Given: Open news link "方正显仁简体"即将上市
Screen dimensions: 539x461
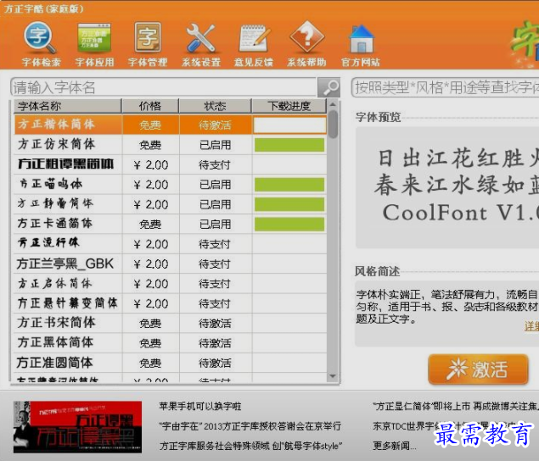Looking at the screenshot, I should point(456,407).
